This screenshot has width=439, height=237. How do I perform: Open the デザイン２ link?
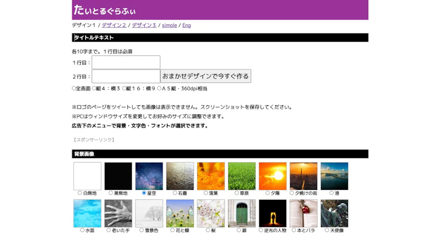coord(114,25)
